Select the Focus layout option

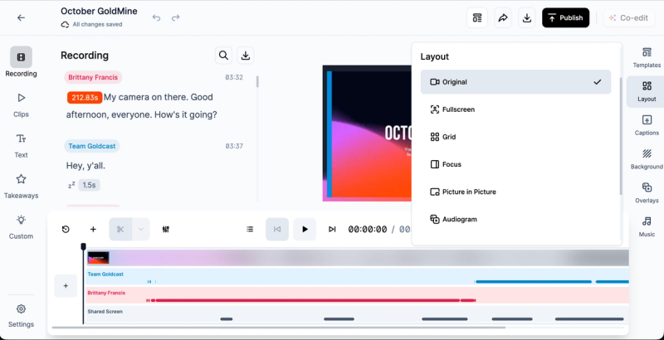[515, 164]
